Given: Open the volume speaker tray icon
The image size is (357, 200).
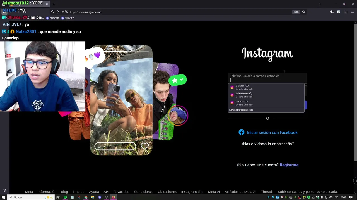Looking at the screenshot, I should (331, 197).
